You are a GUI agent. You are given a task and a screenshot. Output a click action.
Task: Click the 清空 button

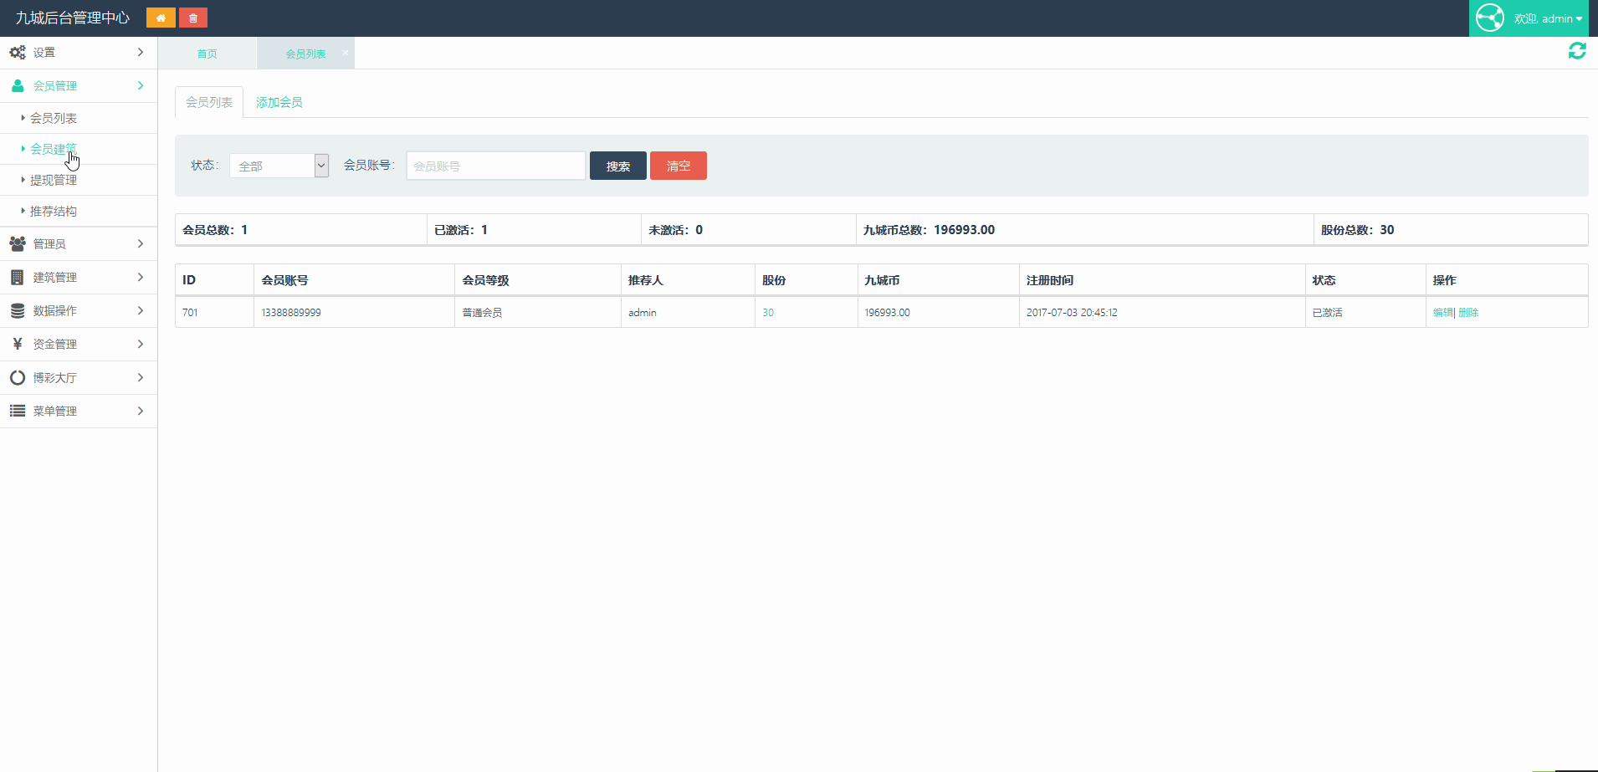(x=679, y=166)
